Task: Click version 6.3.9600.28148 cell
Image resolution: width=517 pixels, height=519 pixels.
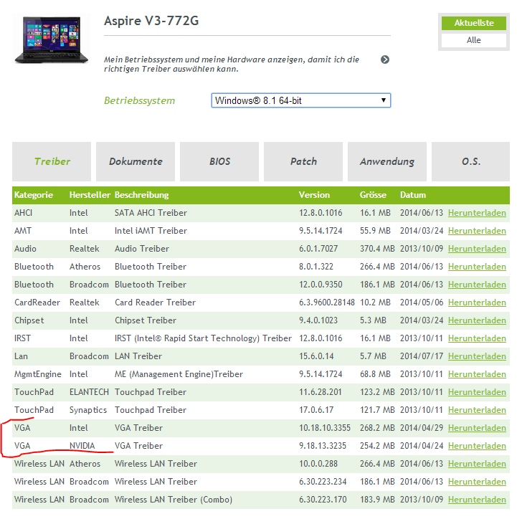Action: coord(327,303)
